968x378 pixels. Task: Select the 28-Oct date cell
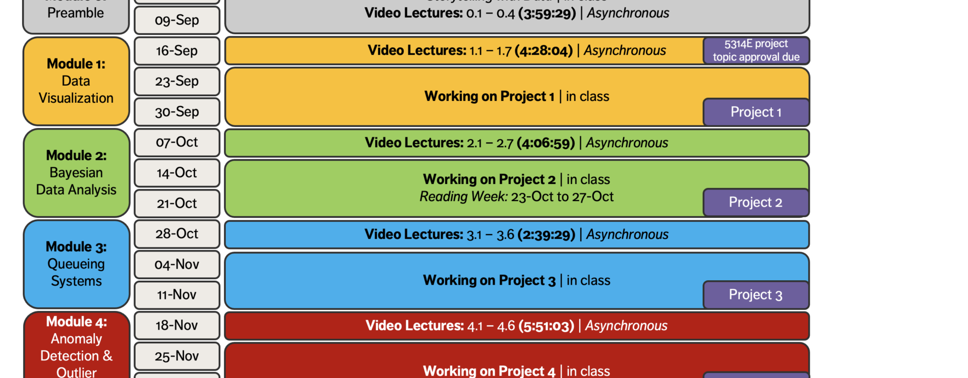tap(177, 234)
